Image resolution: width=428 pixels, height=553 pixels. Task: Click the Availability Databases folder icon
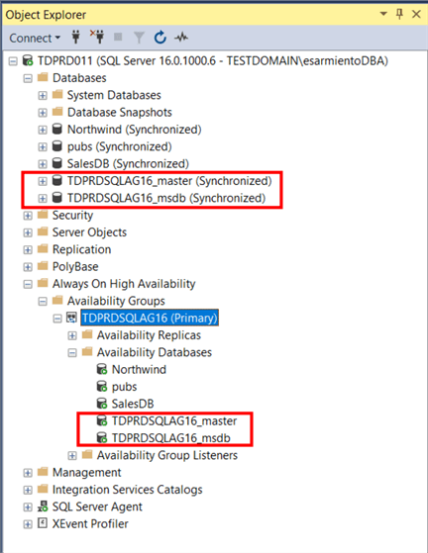87,351
